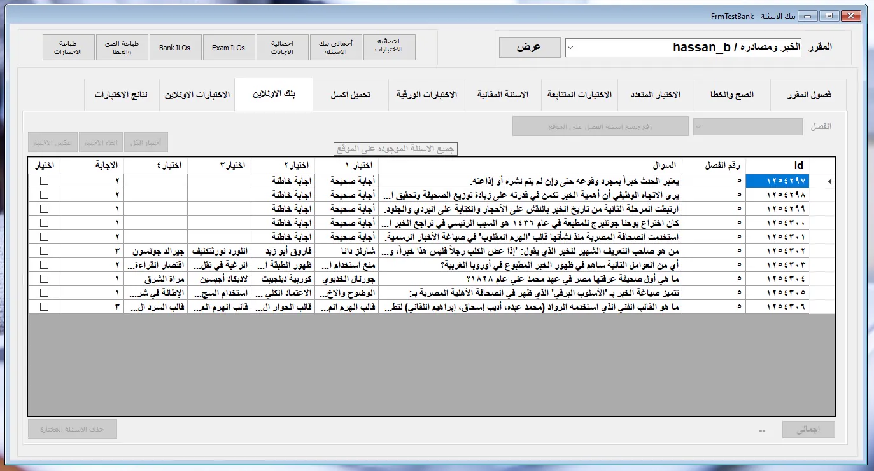This screenshot has height=471, width=874.
Task: Click the اجمالى total button
Action: 808,430
